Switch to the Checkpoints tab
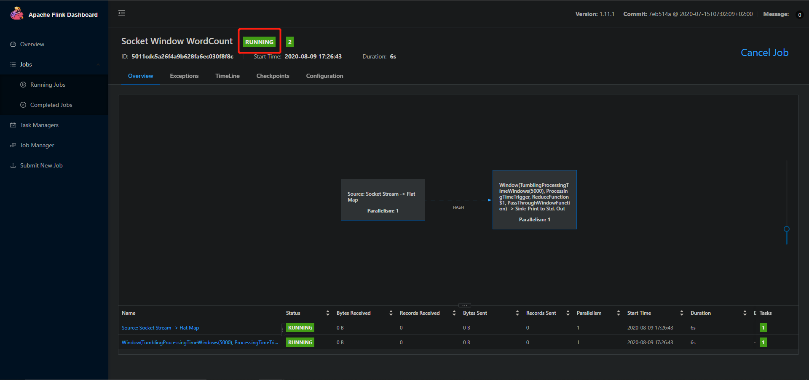Viewport: 809px width, 380px height. click(273, 76)
